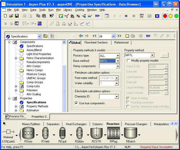
Task: Open the Property method NRTL dropdown
Action: pos(152,55)
